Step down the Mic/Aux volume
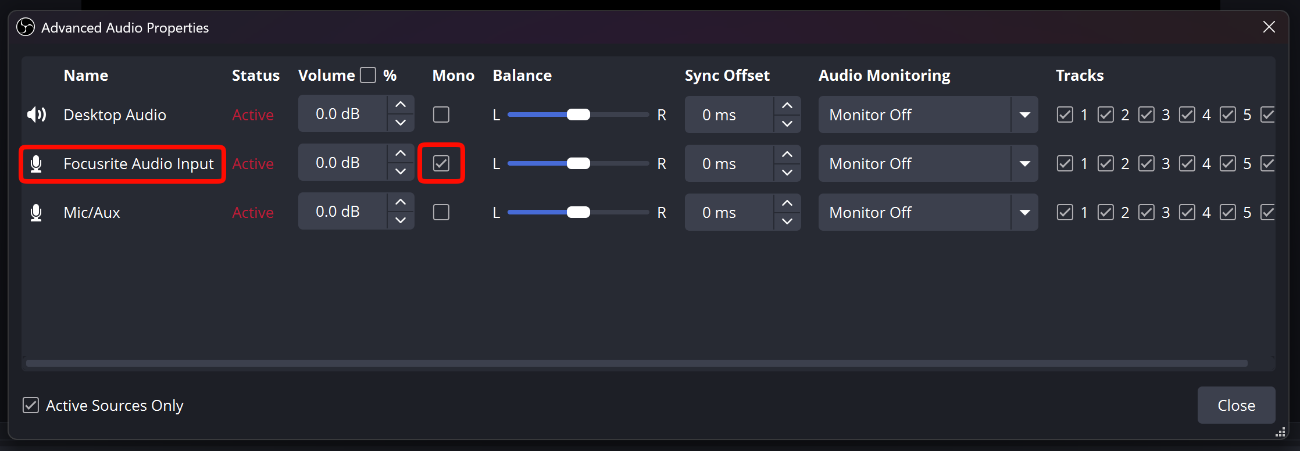Image resolution: width=1300 pixels, height=451 pixels. [401, 220]
